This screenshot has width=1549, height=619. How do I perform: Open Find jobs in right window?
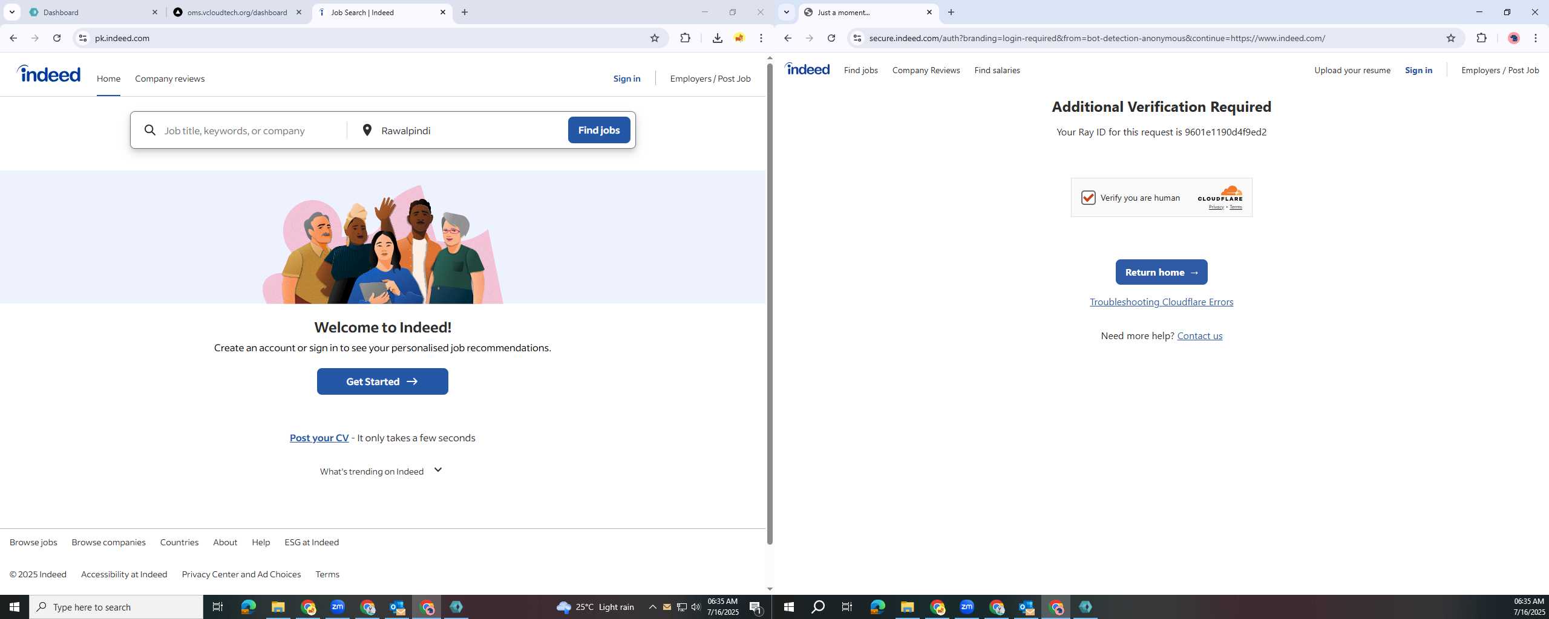pyautogui.click(x=860, y=70)
